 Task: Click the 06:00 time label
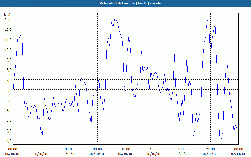tap(69, 149)
